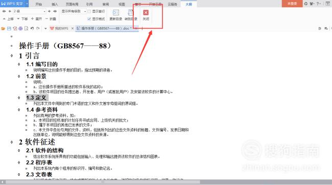Click the heading text 2 软件征述
Image resolution: width=332 pixels, height=185 pixels.
(x=37, y=142)
